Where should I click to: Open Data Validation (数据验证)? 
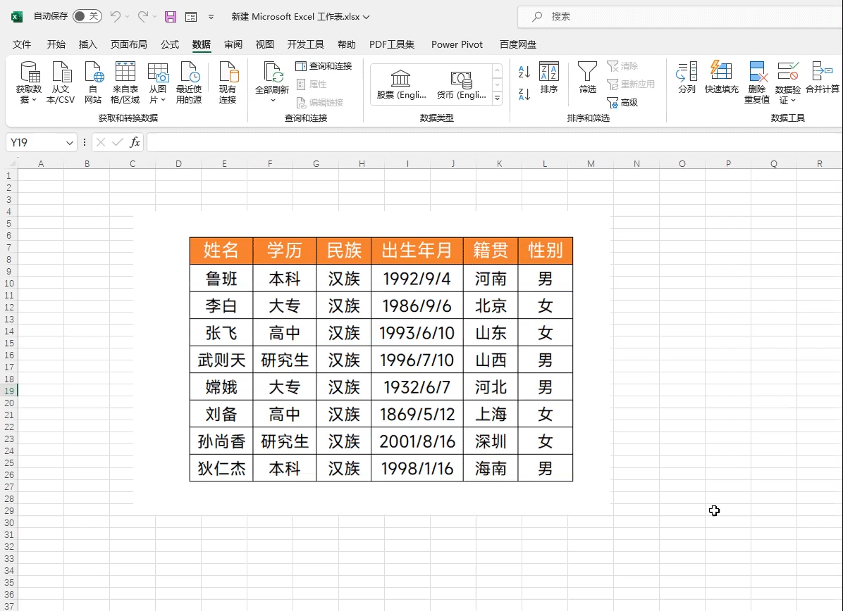787,82
